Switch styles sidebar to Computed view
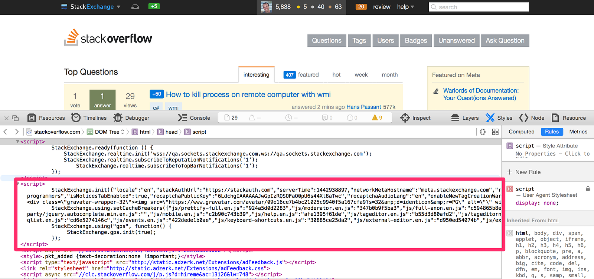This screenshot has height=279, width=594. click(521, 132)
